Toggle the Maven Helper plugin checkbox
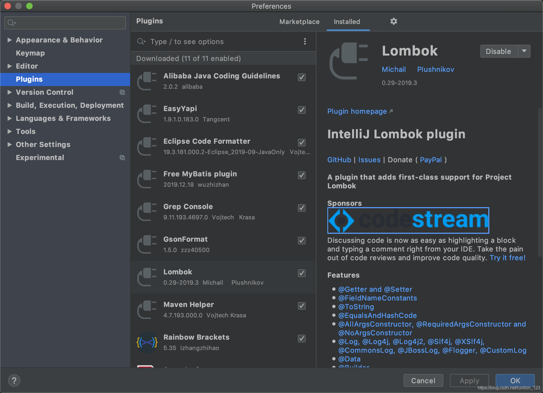 pyautogui.click(x=301, y=306)
